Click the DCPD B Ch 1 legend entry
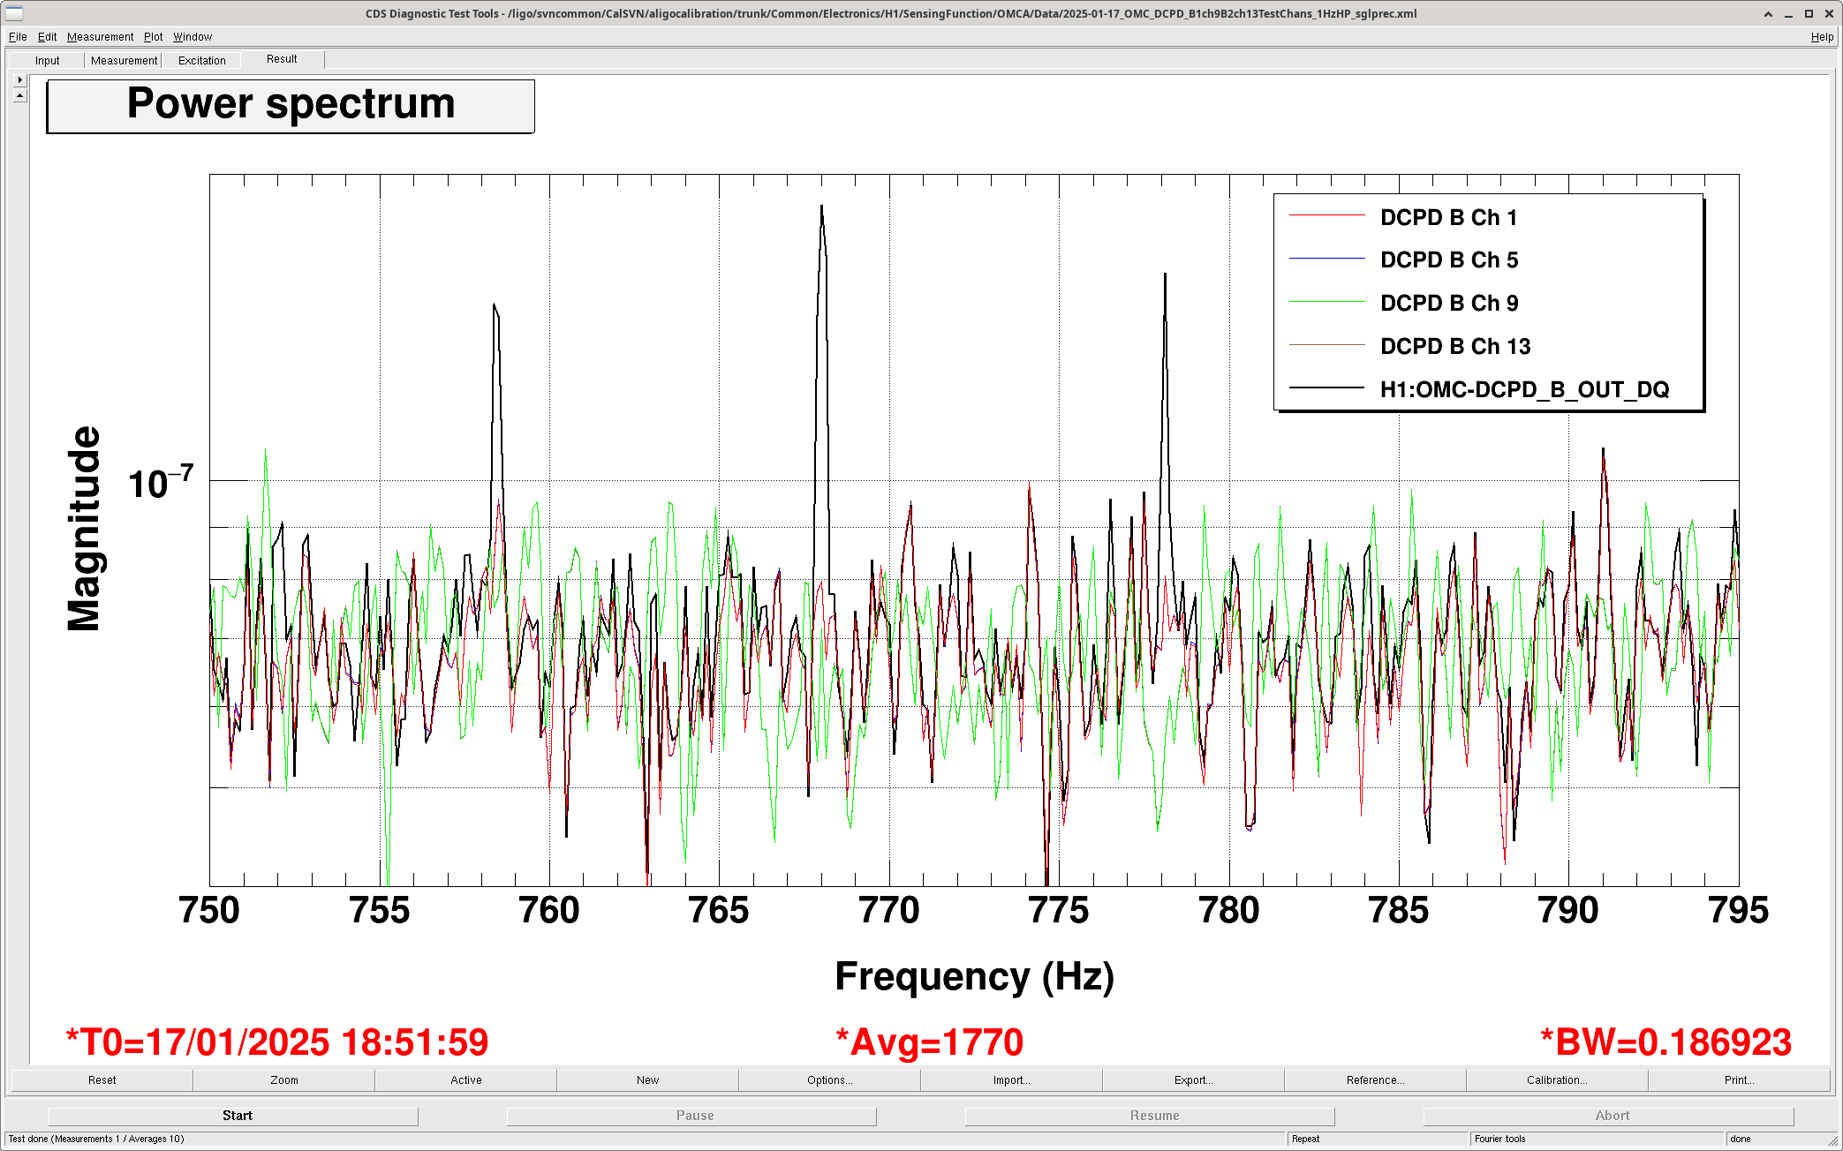The height and width of the screenshot is (1151, 1843). 1448,217
